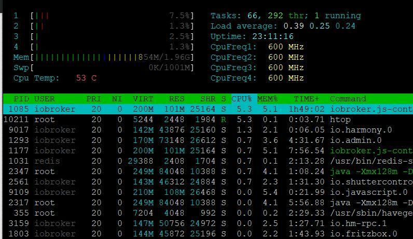
Task: Select the io.javascript.0 process row
Action: pos(208,192)
